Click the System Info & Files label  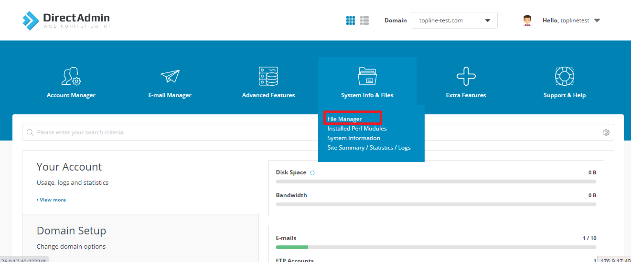click(367, 95)
